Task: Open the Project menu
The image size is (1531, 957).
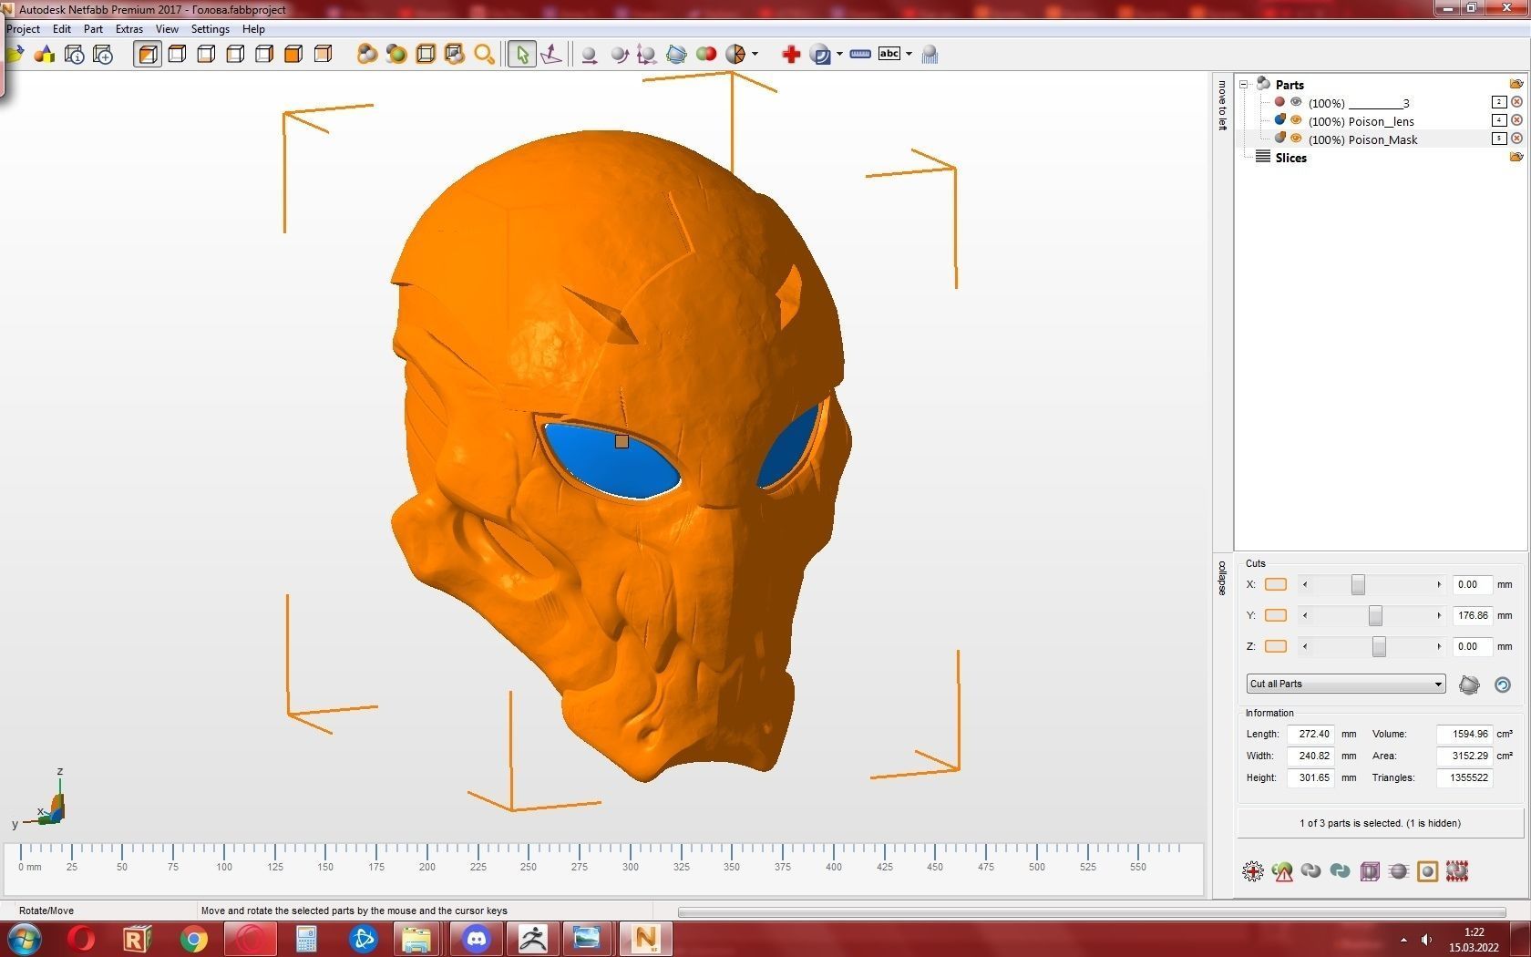Action: (23, 29)
